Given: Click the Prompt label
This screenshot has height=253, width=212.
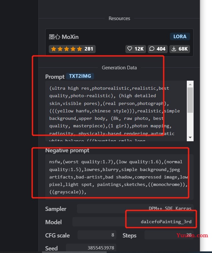Looking at the screenshot, I should click(55, 77).
